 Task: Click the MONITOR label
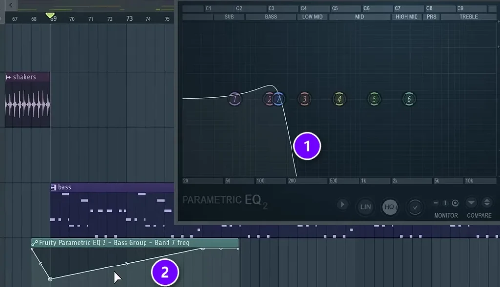(446, 216)
